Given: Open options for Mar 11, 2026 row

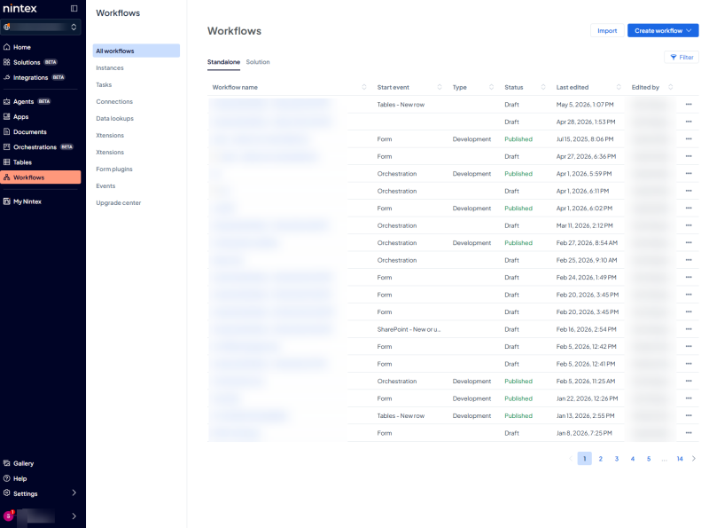Looking at the screenshot, I should click(689, 225).
